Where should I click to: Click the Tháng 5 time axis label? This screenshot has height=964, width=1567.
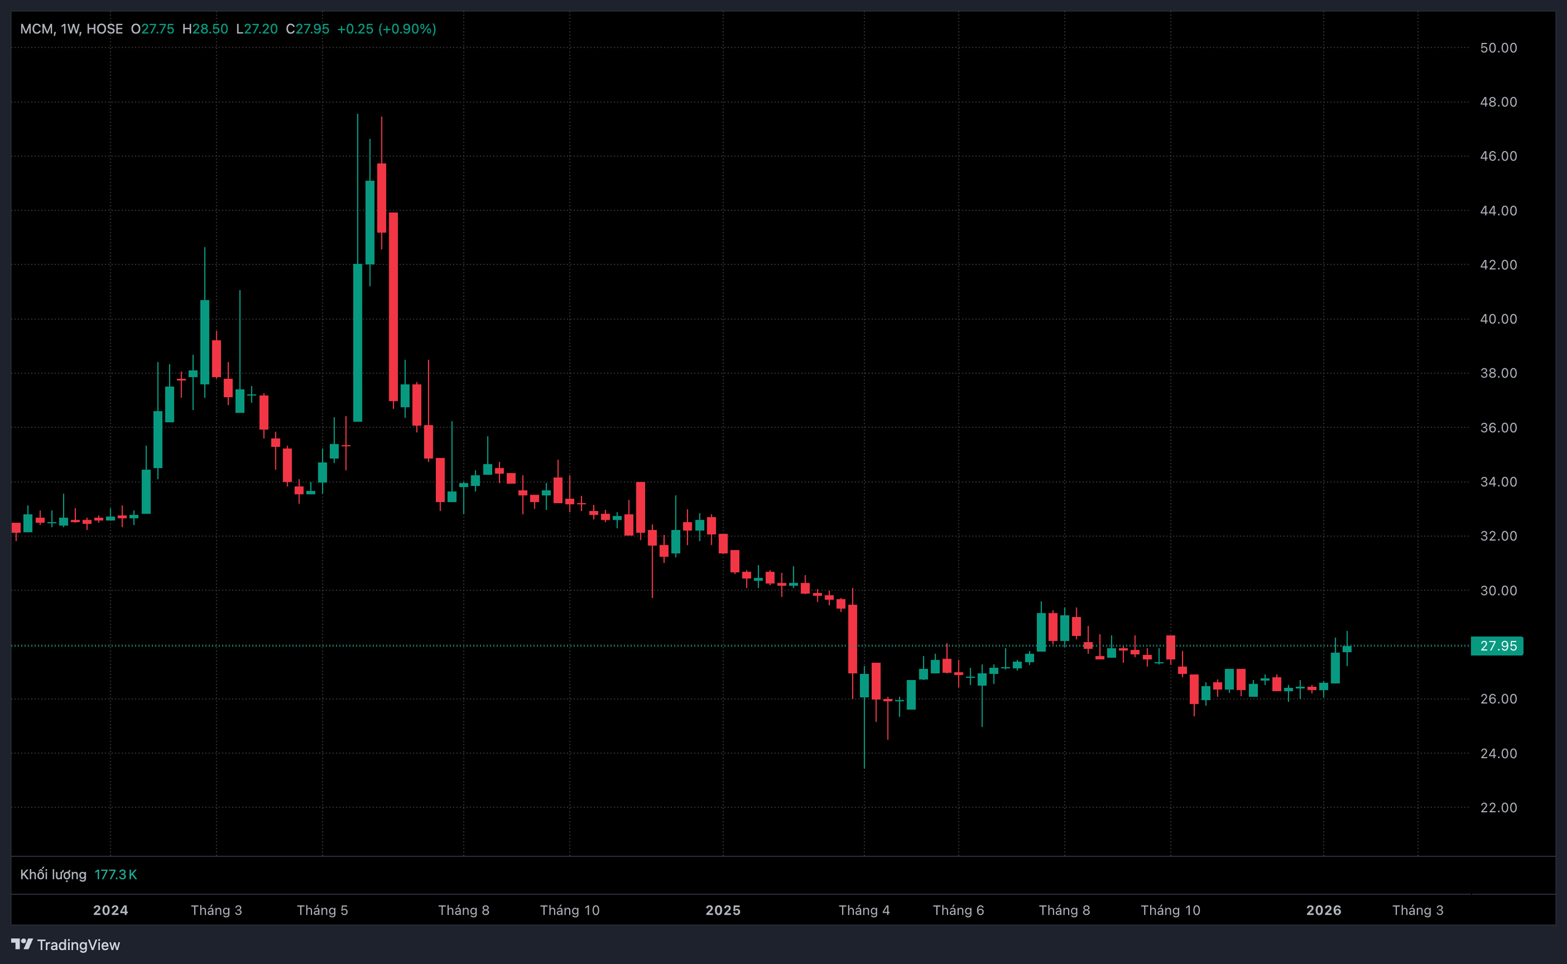(322, 910)
